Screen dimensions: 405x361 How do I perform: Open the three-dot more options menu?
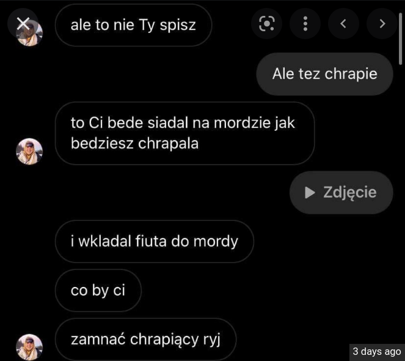point(305,23)
